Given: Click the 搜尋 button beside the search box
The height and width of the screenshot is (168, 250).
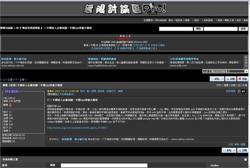Looking at the screenshot, I should pyautogui.click(x=243, y=29).
